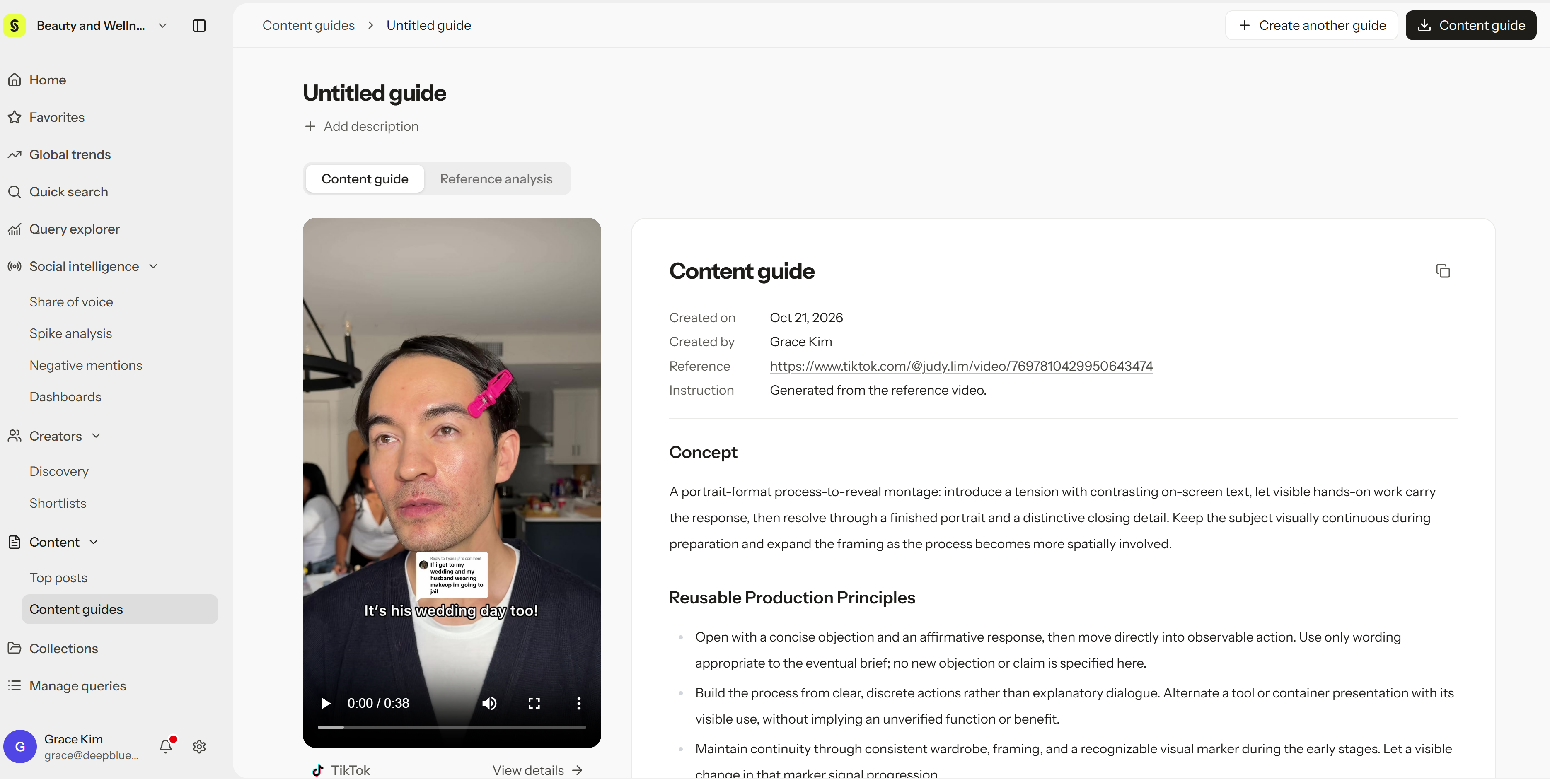Click the Untitled guide title heading
The image size is (1550, 779).
click(x=374, y=93)
